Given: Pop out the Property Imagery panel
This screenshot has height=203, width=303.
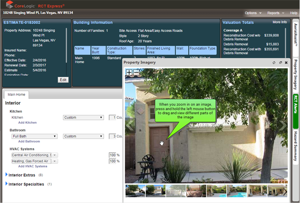Looking at the screenshot, I should point(280,62).
